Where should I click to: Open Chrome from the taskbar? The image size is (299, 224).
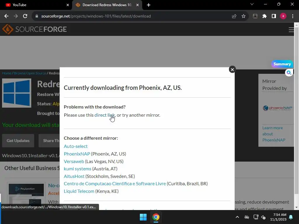pos(156,217)
